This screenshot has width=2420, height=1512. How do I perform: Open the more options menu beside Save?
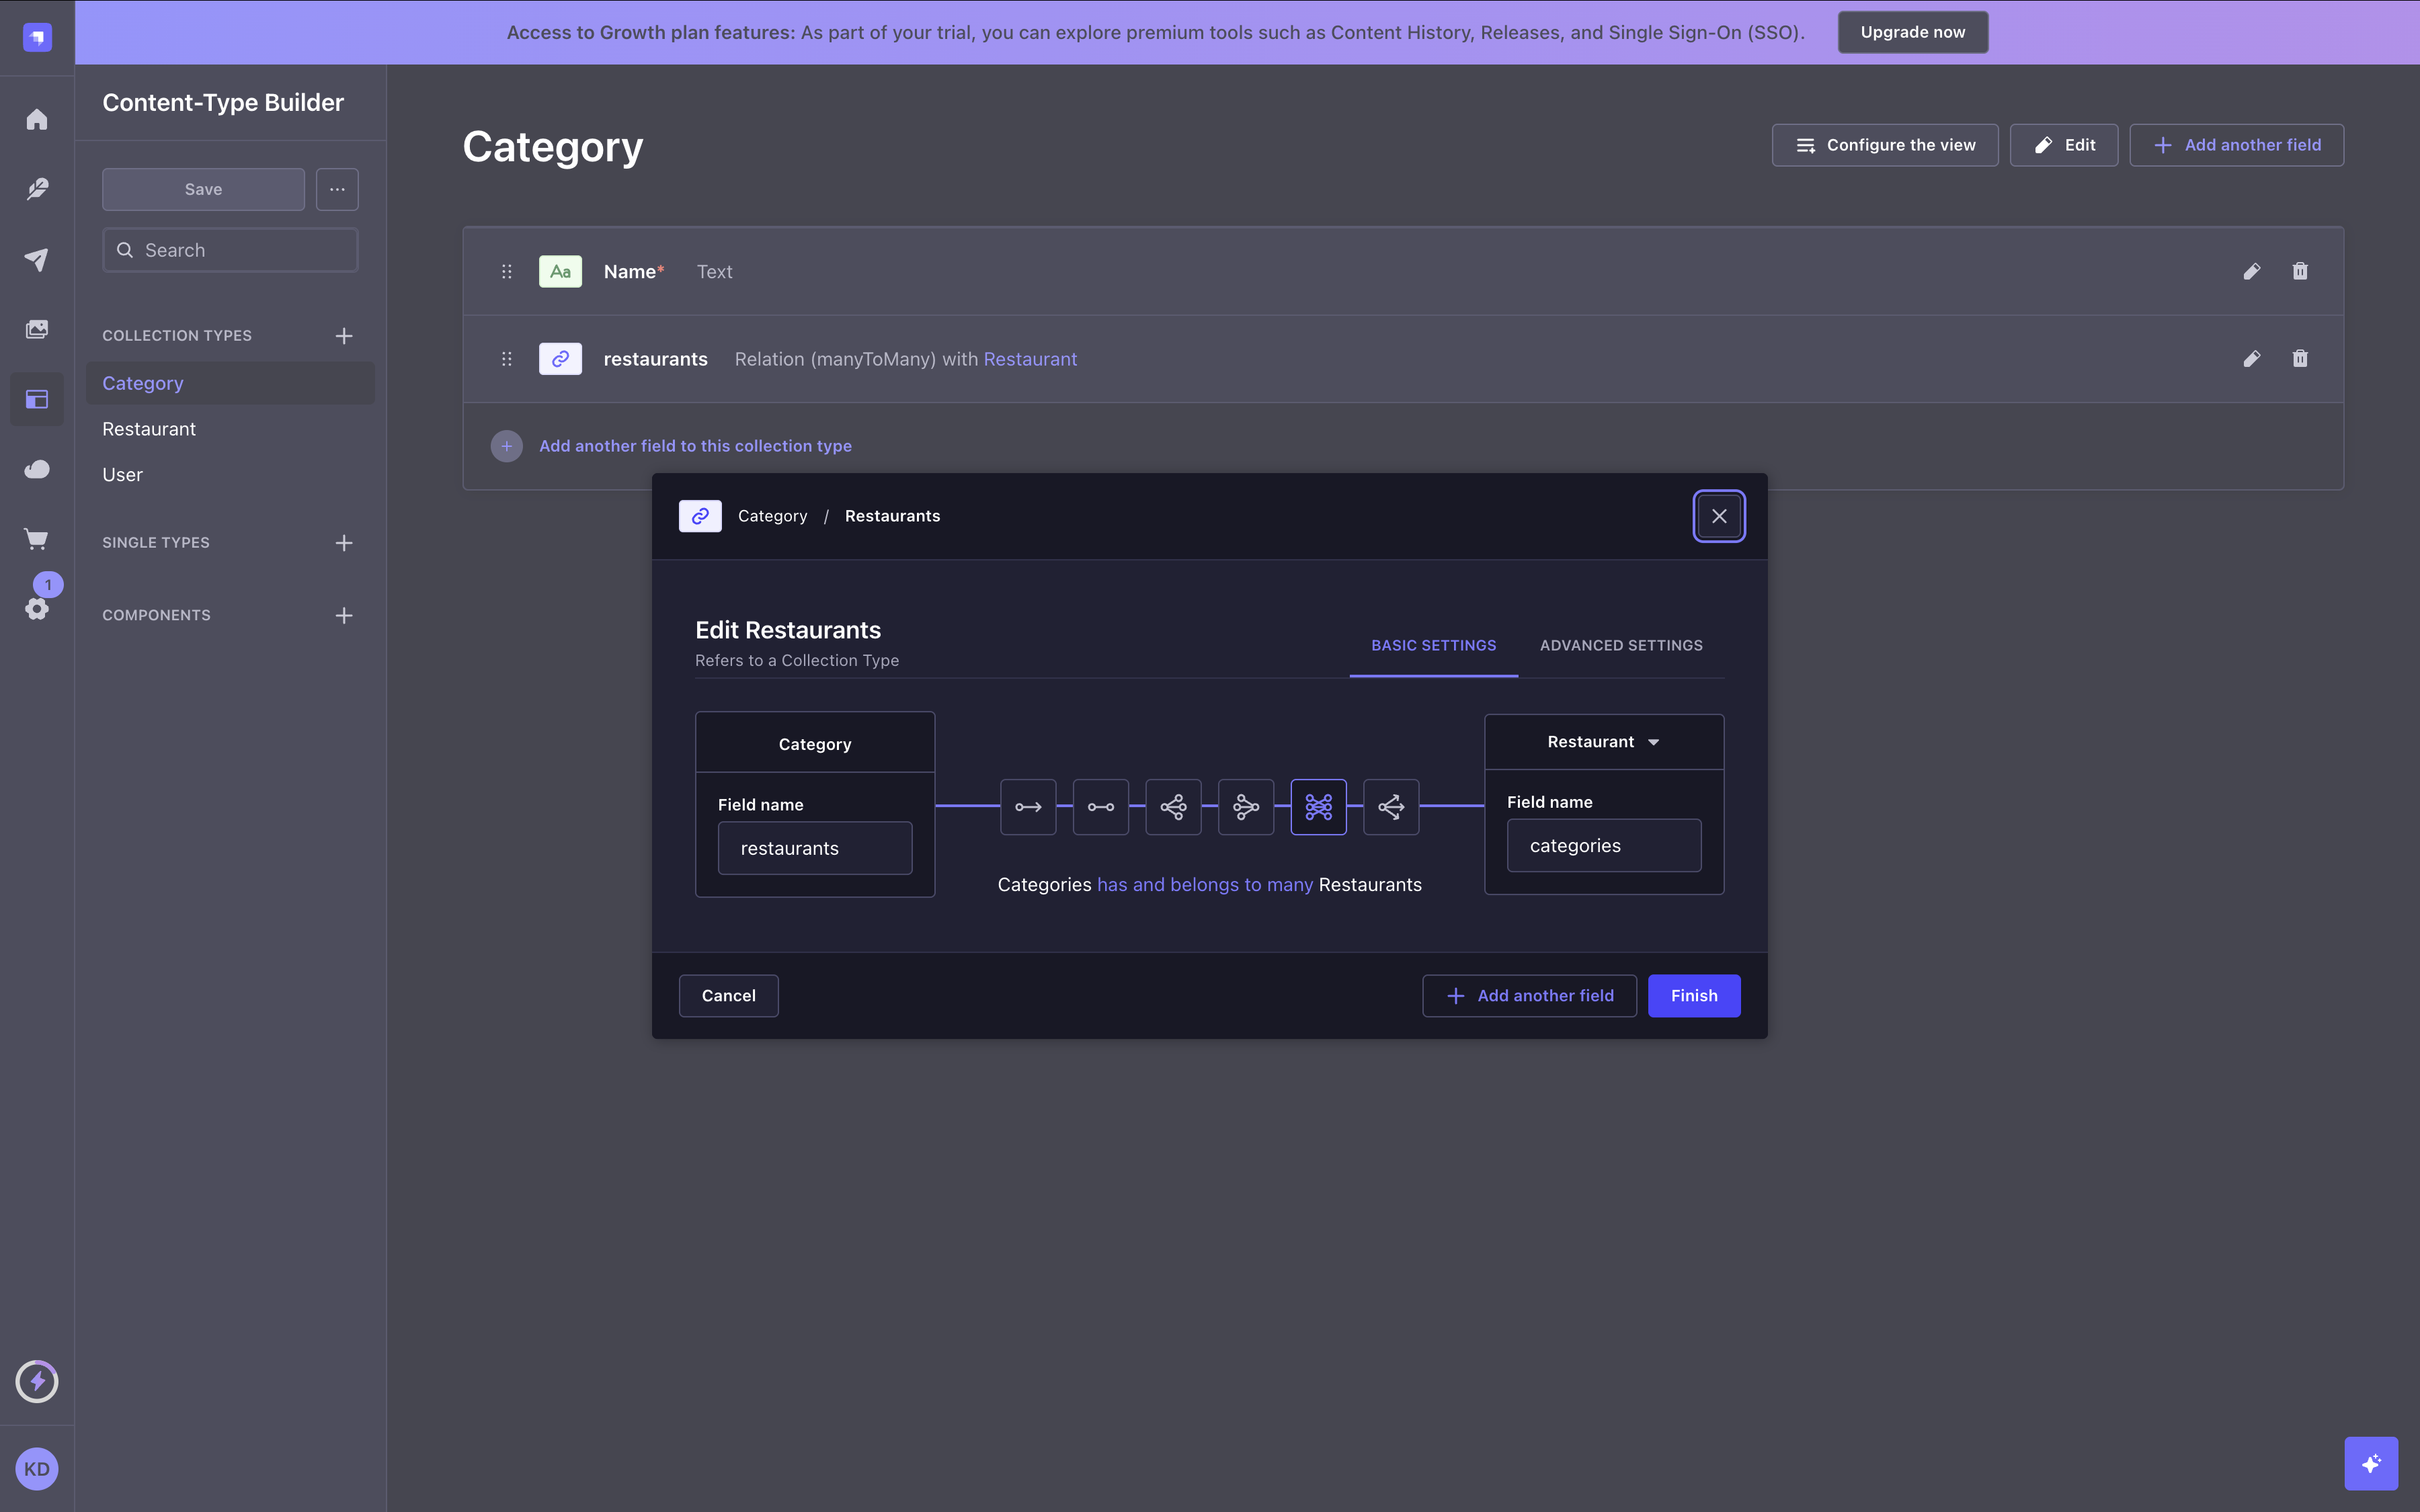coord(337,189)
